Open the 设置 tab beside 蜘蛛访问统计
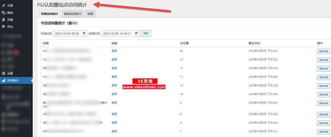The image size is (331, 137). click(x=90, y=14)
